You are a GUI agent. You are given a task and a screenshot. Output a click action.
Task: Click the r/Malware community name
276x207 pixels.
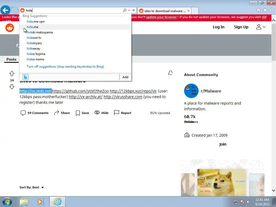211,91
